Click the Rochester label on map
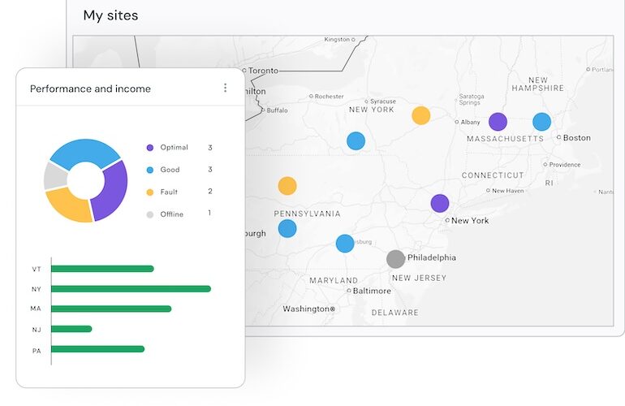The width and height of the screenshot is (625, 406). [329, 96]
